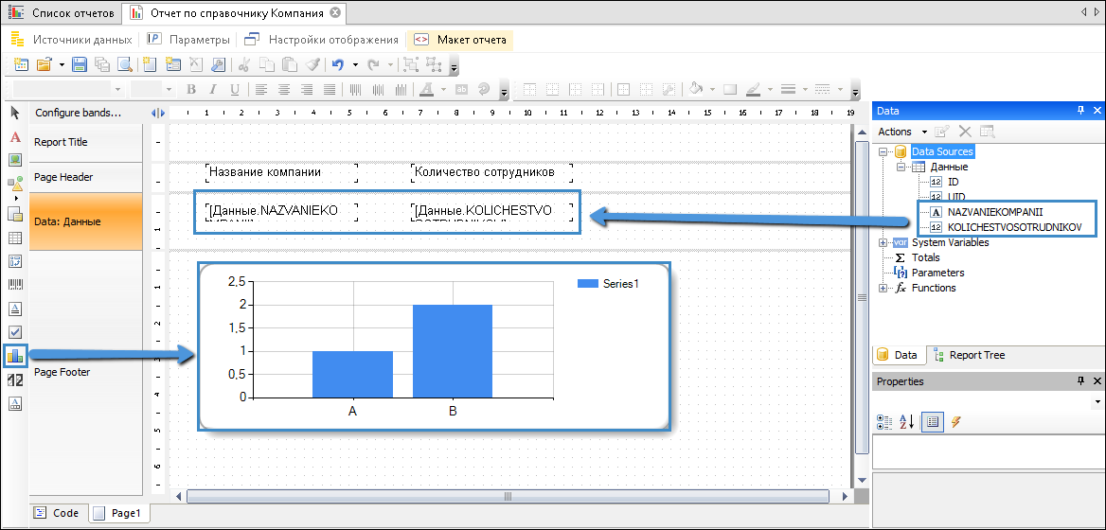Select the CheckBox object tool
The height and width of the screenshot is (530, 1106).
14,332
